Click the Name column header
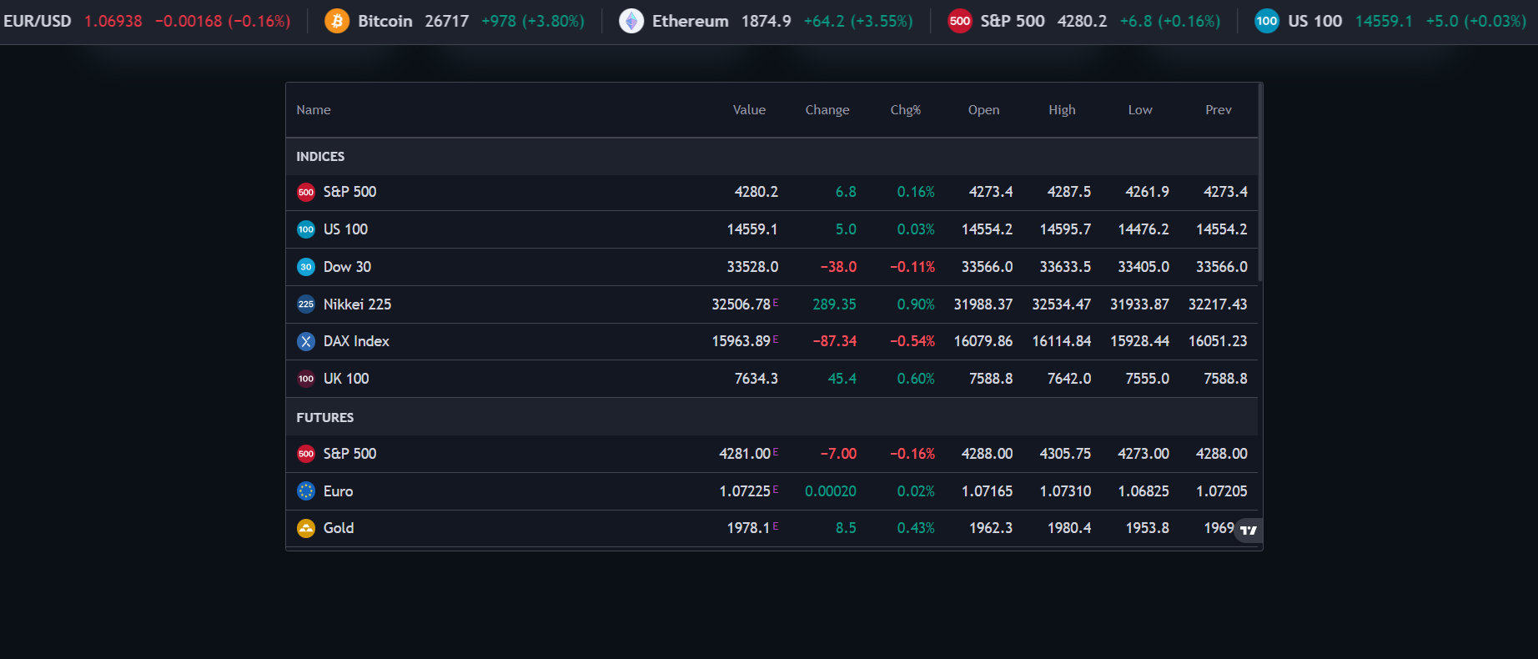This screenshot has width=1538, height=659. point(314,110)
